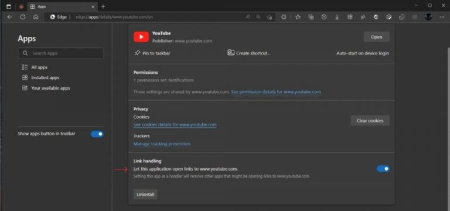Open the profile avatar menu

click(x=428, y=17)
